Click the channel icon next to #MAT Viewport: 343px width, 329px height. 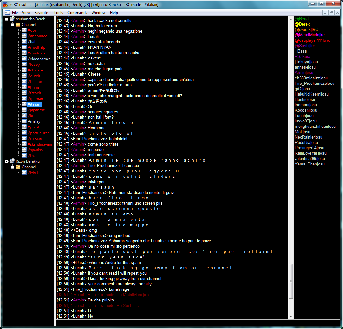[24, 172]
